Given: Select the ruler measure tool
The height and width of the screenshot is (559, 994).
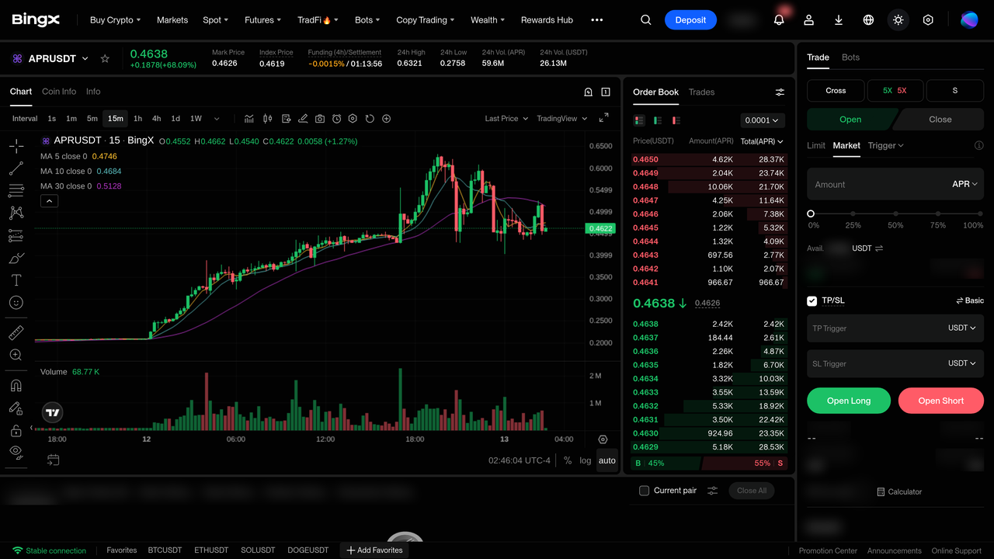Looking at the screenshot, I should pyautogui.click(x=16, y=333).
